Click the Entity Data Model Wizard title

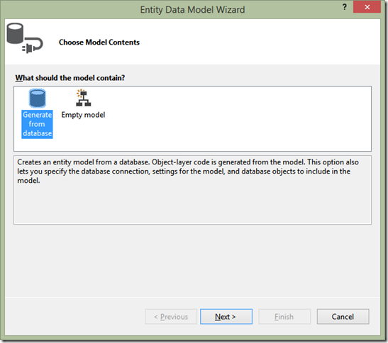(x=192, y=10)
